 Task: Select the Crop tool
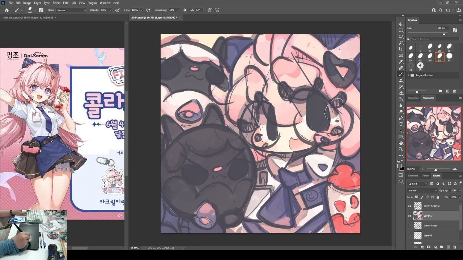[401, 49]
